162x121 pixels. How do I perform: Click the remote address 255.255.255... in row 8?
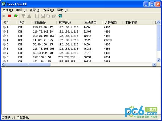click(69, 57)
